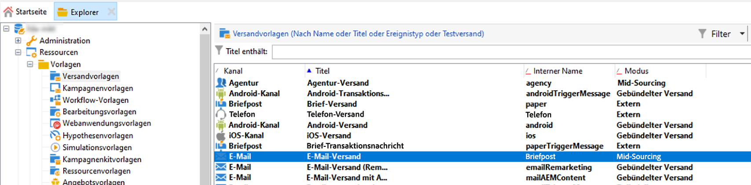Sort list by Interner Name column
This screenshot has height=185, width=751.
557,71
